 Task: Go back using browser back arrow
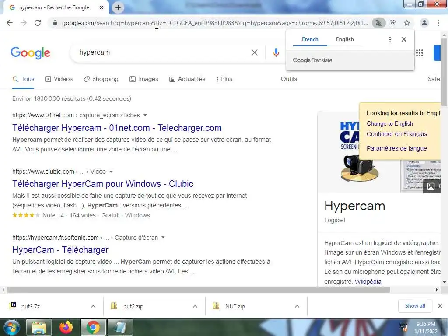[10, 23]
